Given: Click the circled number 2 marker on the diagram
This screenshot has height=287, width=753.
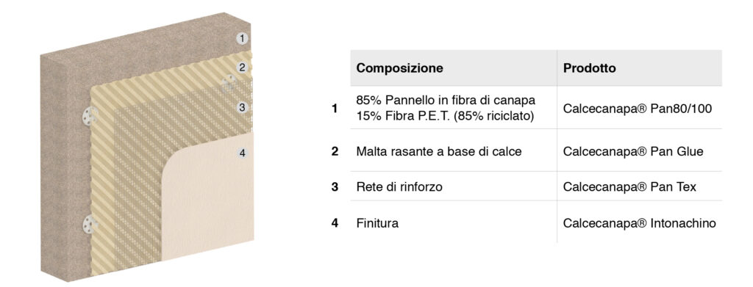Looking at the screenshot, I should point(243,68).
